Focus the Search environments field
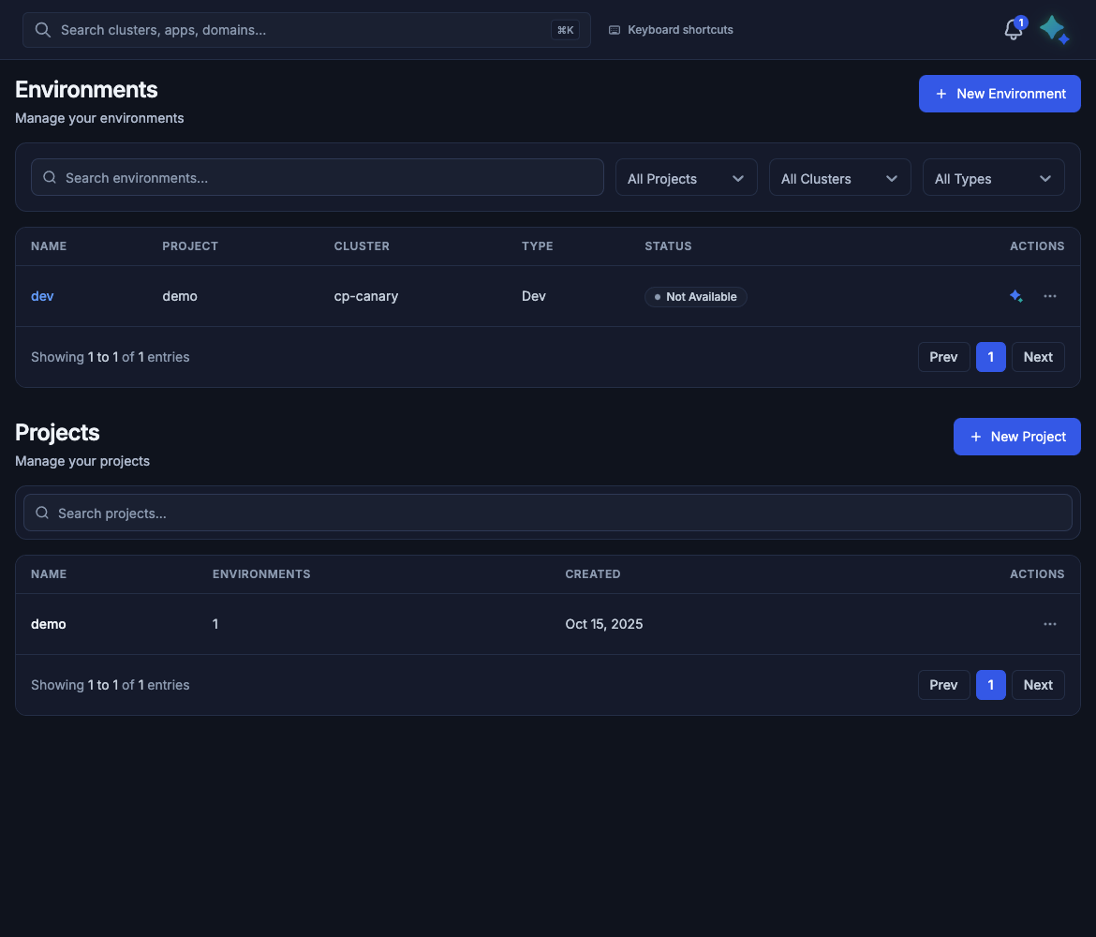Image resolution: width=1096 pixels, height=937 pixels. pos(317,178)
